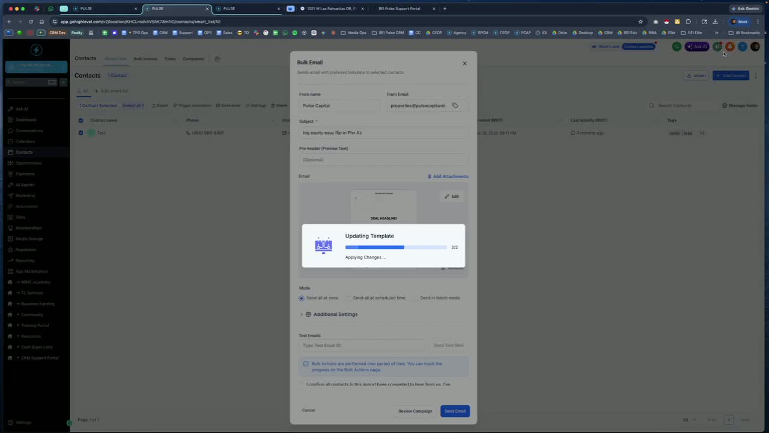Click the Pre-header preview text field
769x433 pixels.
click(x=383, y=159)
